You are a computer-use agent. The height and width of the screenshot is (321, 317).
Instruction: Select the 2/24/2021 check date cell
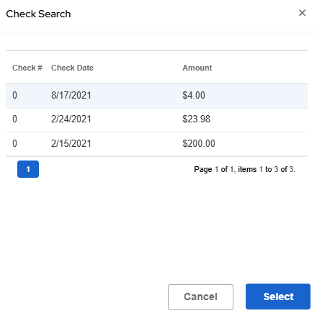71,119
